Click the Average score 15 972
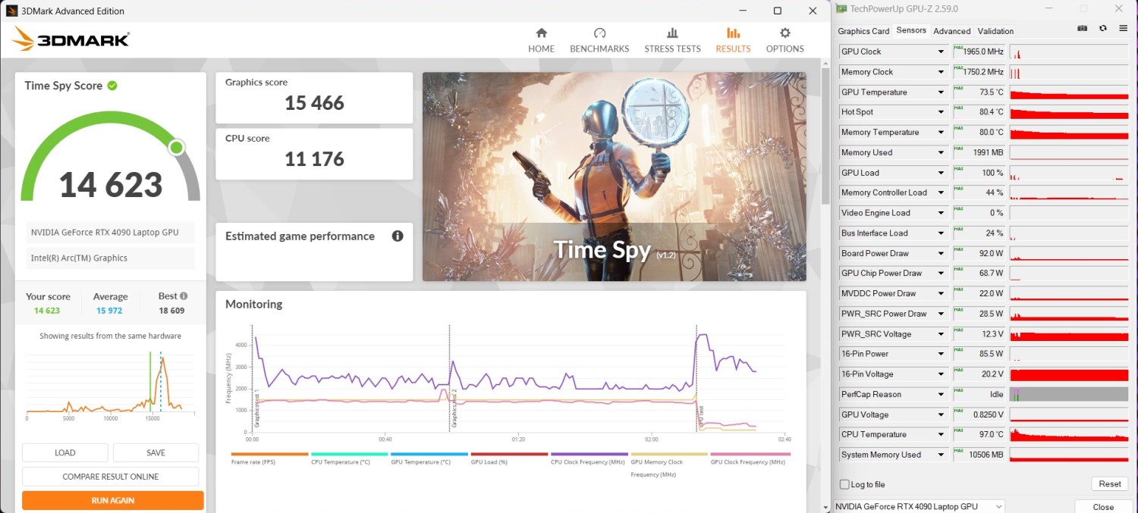The width and height of the screenshot is (1138, 513). (x=110, y=311)
